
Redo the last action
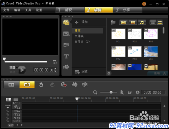(x=52, y=85)
